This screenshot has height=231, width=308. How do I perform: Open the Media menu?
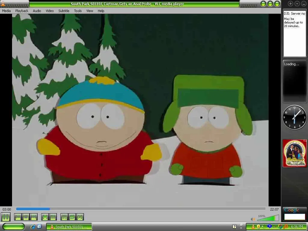click(7, 11)
